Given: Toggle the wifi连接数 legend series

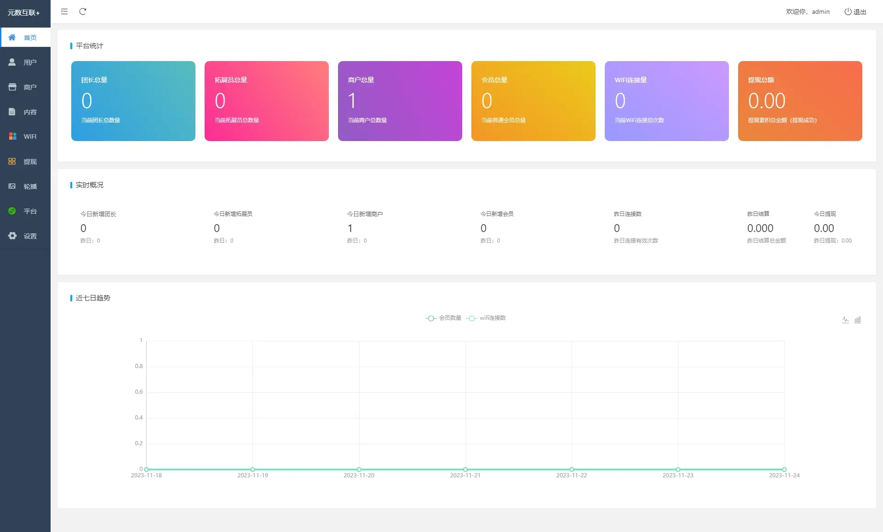Looking at the screenshot, I should click(486, 318).
